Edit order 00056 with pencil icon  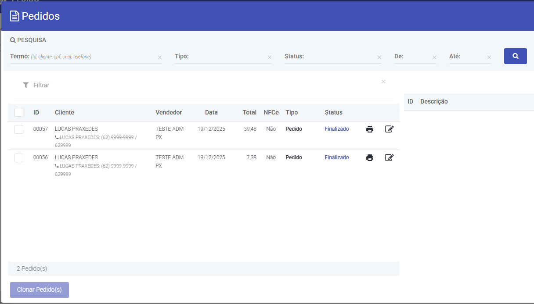(389, 157)
